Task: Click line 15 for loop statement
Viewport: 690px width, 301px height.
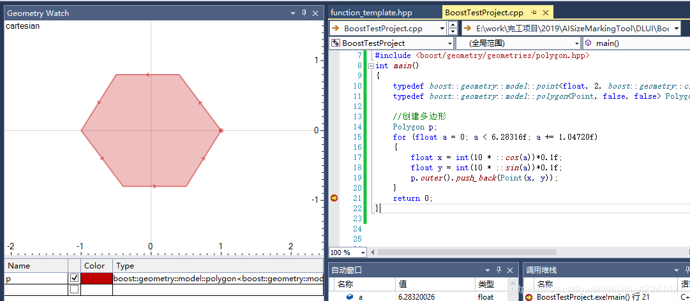Action: pyautogui.click(x=495, y=137)
